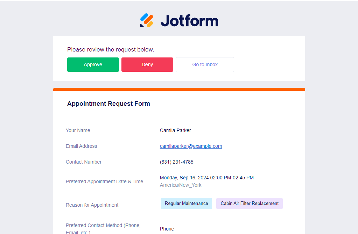358x234 pixels.
Task: Click the Jotform wordmark text
Action: point(189,21)
